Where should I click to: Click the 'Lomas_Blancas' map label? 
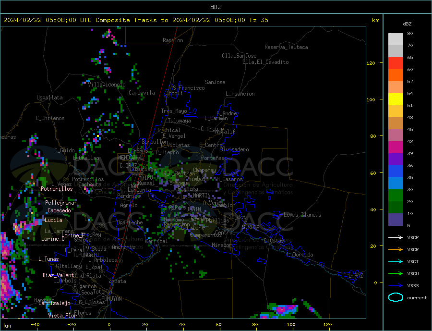tap(302, 215)
